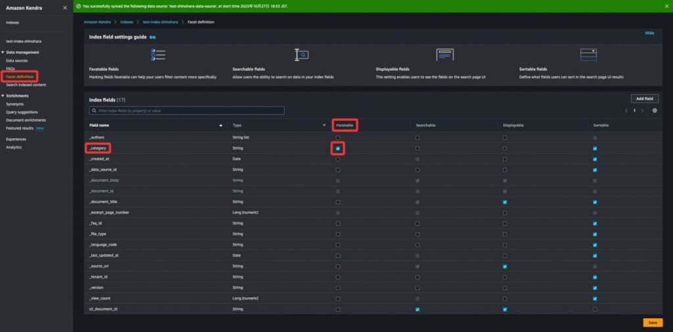Close the Amazon Kendra navigation sidebar

tap(64, 8)
